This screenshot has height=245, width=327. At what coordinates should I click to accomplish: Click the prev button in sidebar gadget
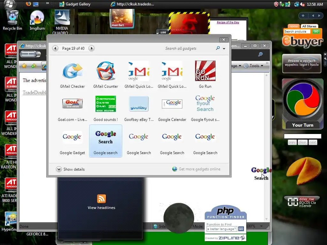click(x=292, y=142)
